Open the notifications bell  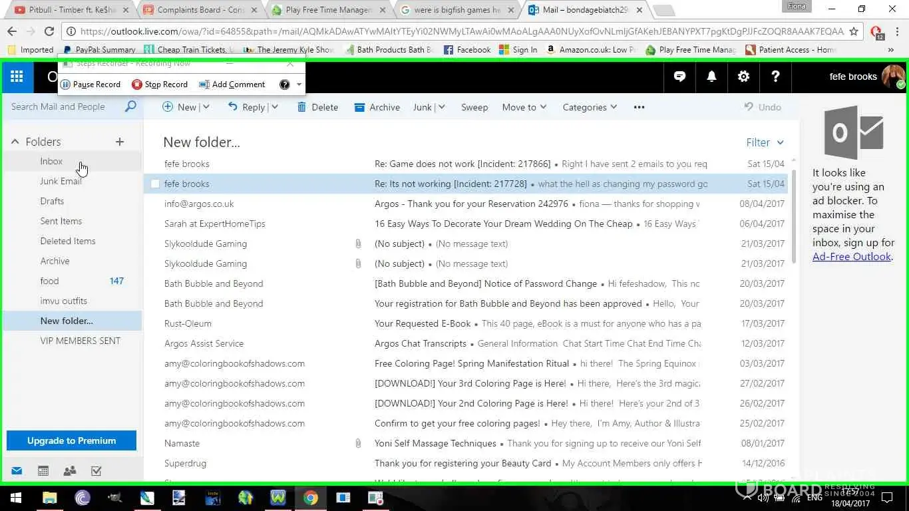pyautogui.click(x=711, y=77)
